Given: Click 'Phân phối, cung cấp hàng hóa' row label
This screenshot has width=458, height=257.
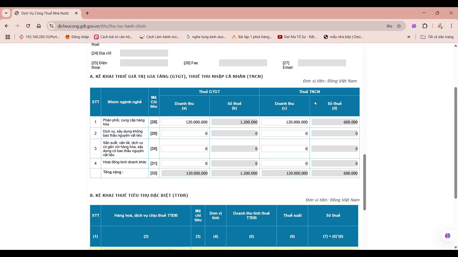Looking at the screenshot, I should (x=123, y=122).
